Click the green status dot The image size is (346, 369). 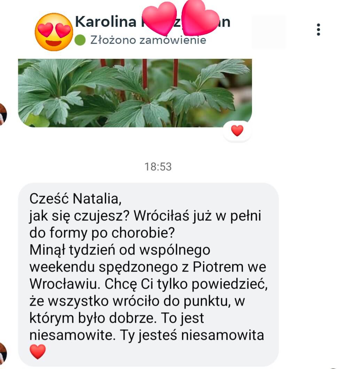point(80,40)
